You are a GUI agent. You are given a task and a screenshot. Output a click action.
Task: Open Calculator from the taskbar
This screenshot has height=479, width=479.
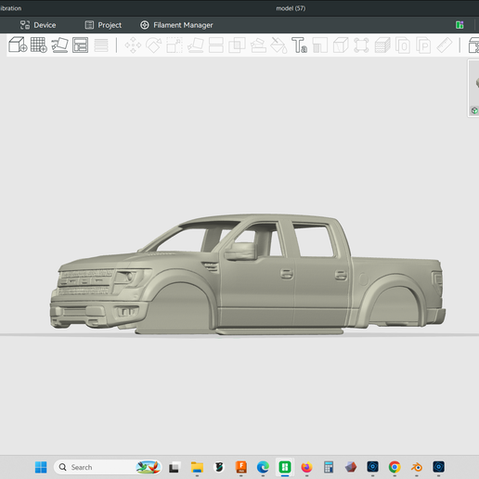329,467
